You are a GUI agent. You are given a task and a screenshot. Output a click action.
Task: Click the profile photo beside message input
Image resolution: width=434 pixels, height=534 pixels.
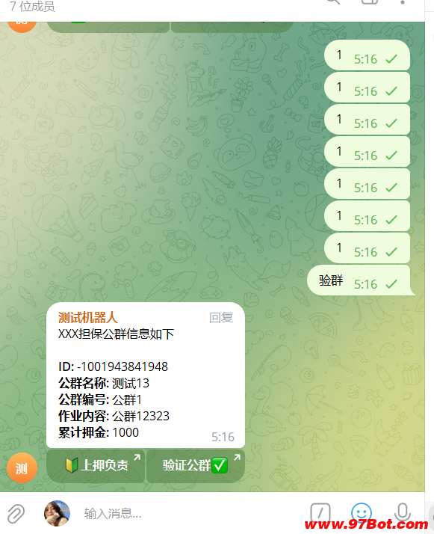[57, 513]
